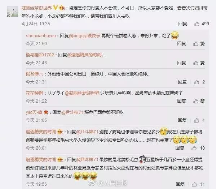
Task: Open the @寇丽丝梦游世界 mention in 花花种树's reply
Action: tap(82, 93)
